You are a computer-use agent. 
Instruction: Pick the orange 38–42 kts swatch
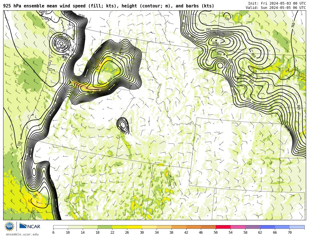click(179, 227)
